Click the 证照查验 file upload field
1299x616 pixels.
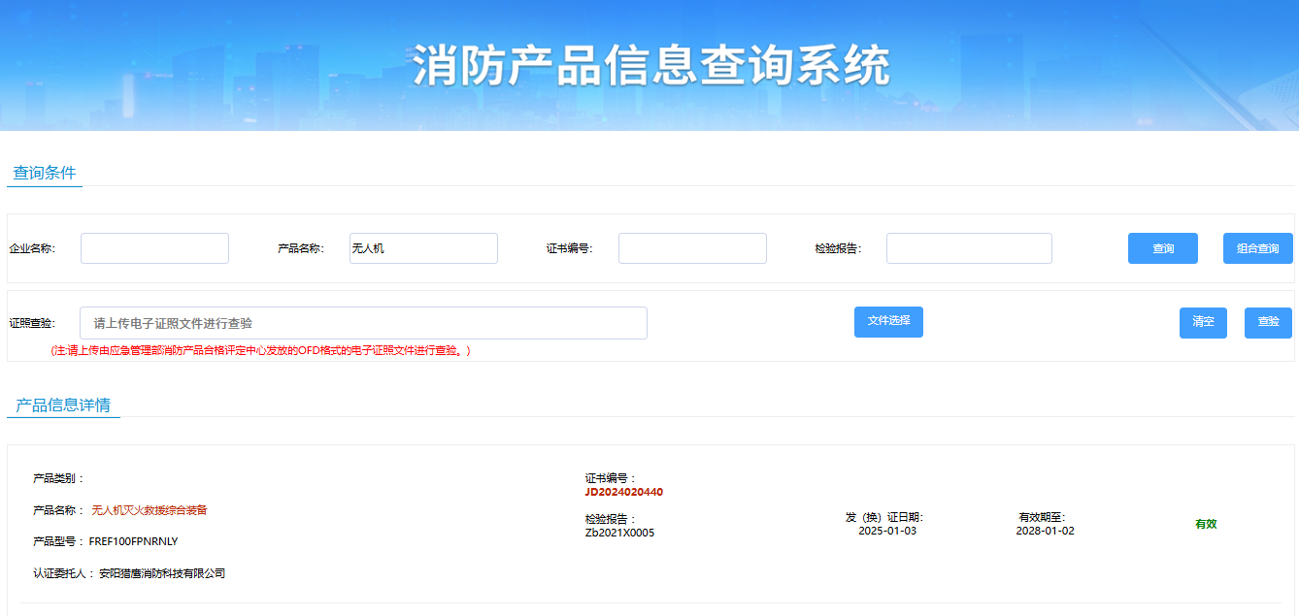pos(363,323)
